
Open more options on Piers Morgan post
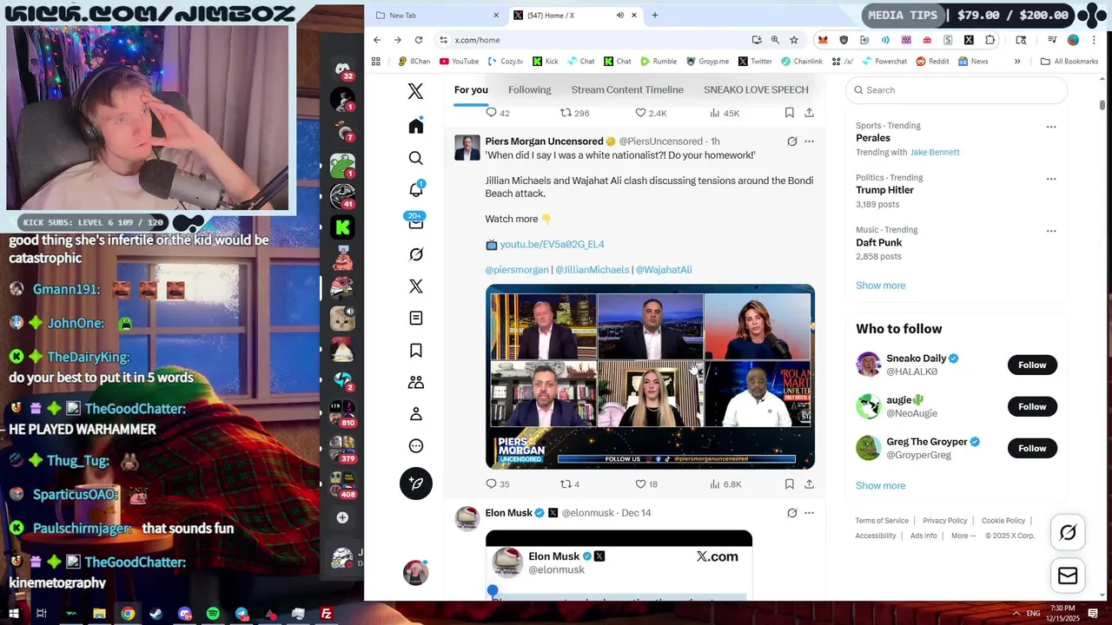click(809, 141)
